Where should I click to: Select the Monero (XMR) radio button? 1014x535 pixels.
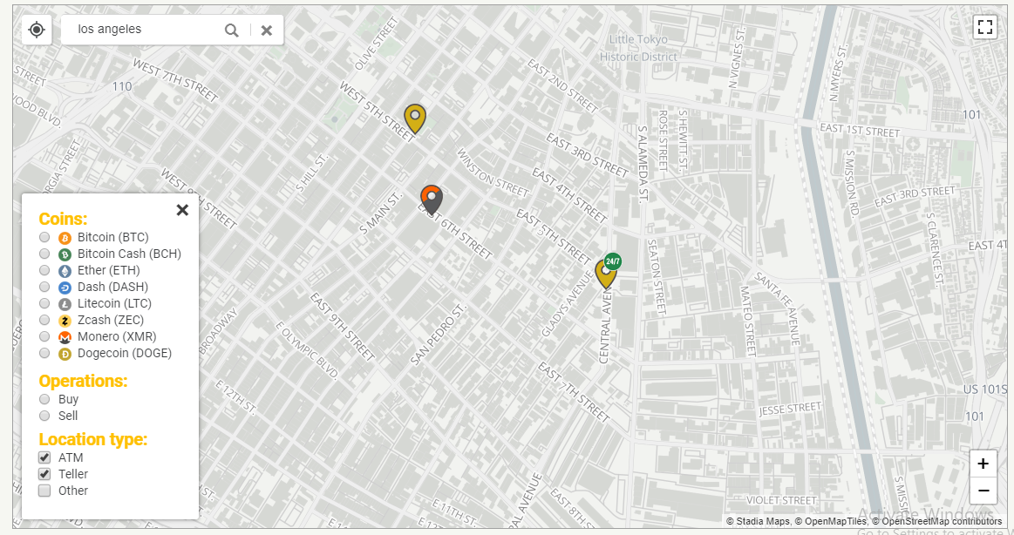point(44,336)
